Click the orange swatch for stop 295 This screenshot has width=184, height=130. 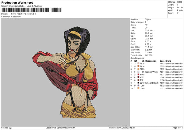coord(139,88)
